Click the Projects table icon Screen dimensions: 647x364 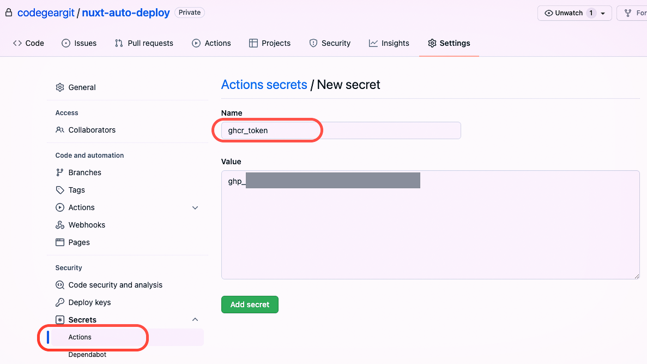point(253,43)
